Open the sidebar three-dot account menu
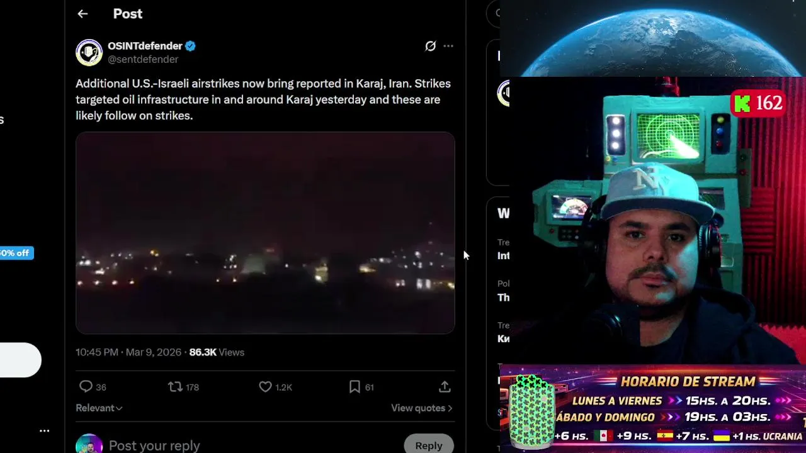Image resolution: width=806 pixels, height=453 pixels. [x=44, y=431]
